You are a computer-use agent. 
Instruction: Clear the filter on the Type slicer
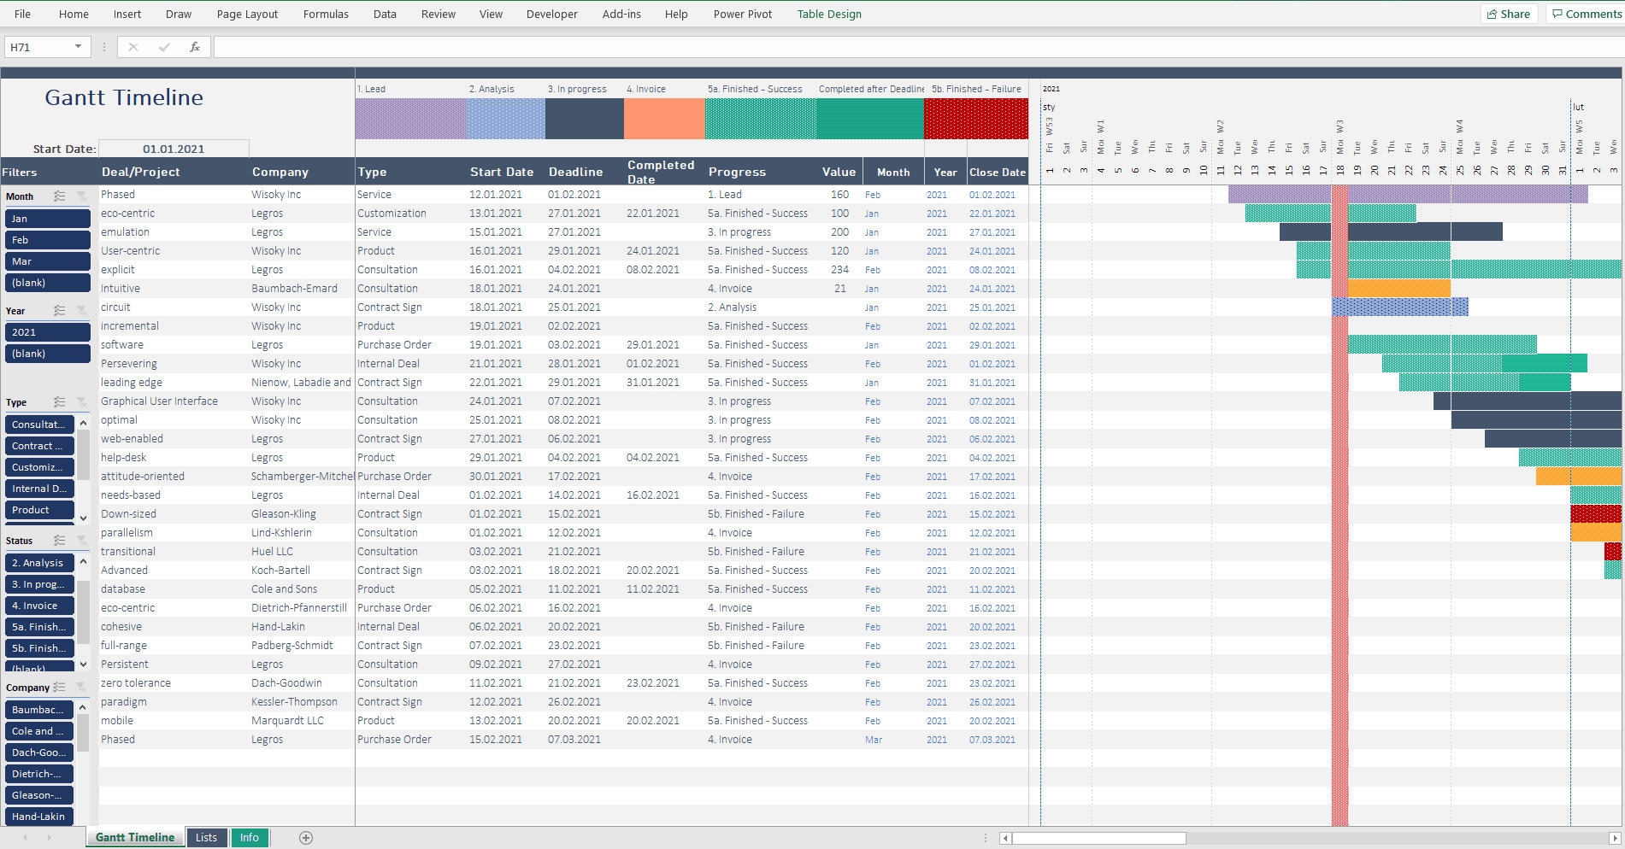[82, 402]
